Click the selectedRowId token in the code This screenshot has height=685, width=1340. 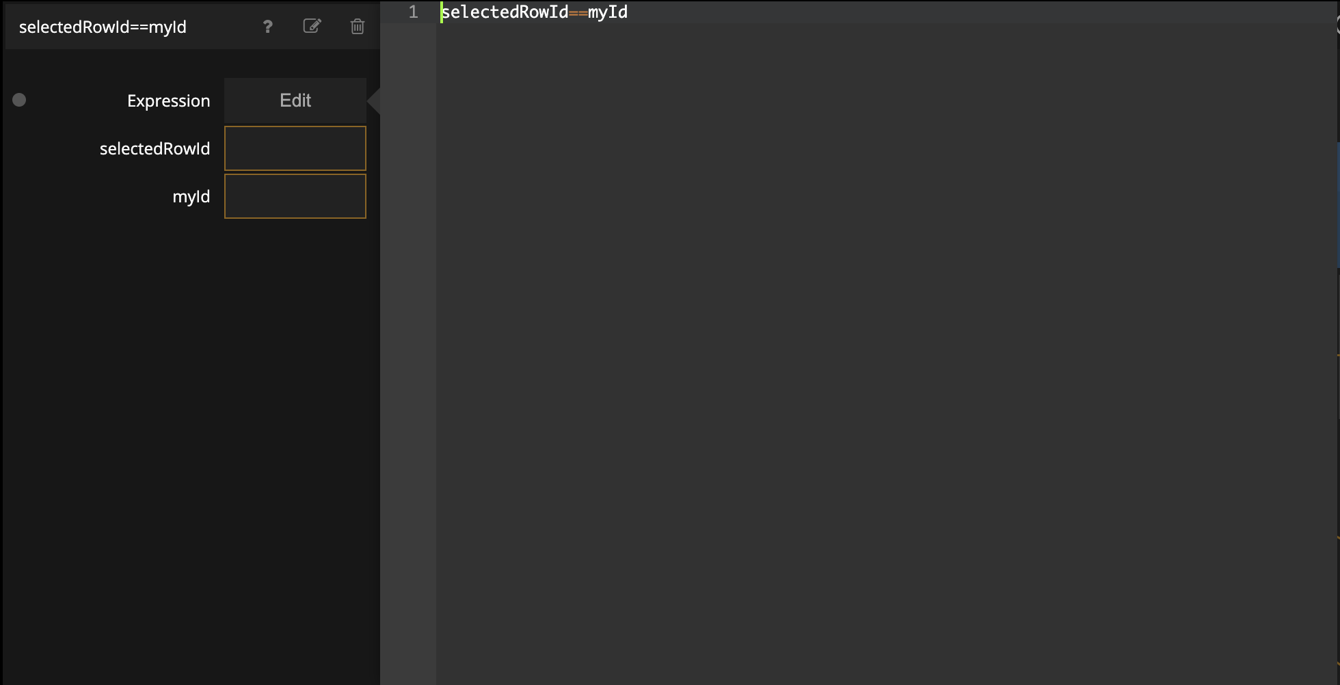point(505,12)
